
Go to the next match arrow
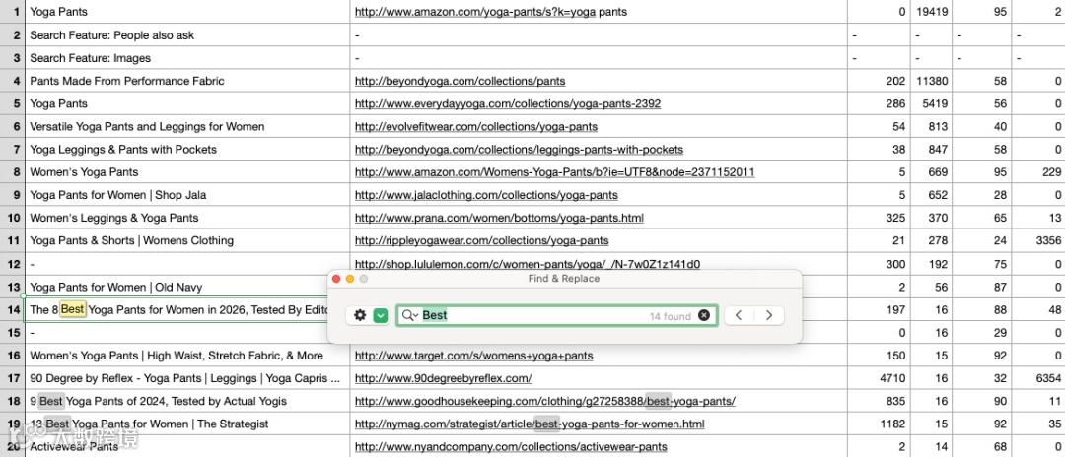coord(769,315)
